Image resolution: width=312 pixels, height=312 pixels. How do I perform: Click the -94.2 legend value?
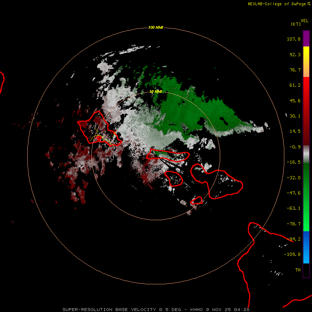tap(294, 239)
